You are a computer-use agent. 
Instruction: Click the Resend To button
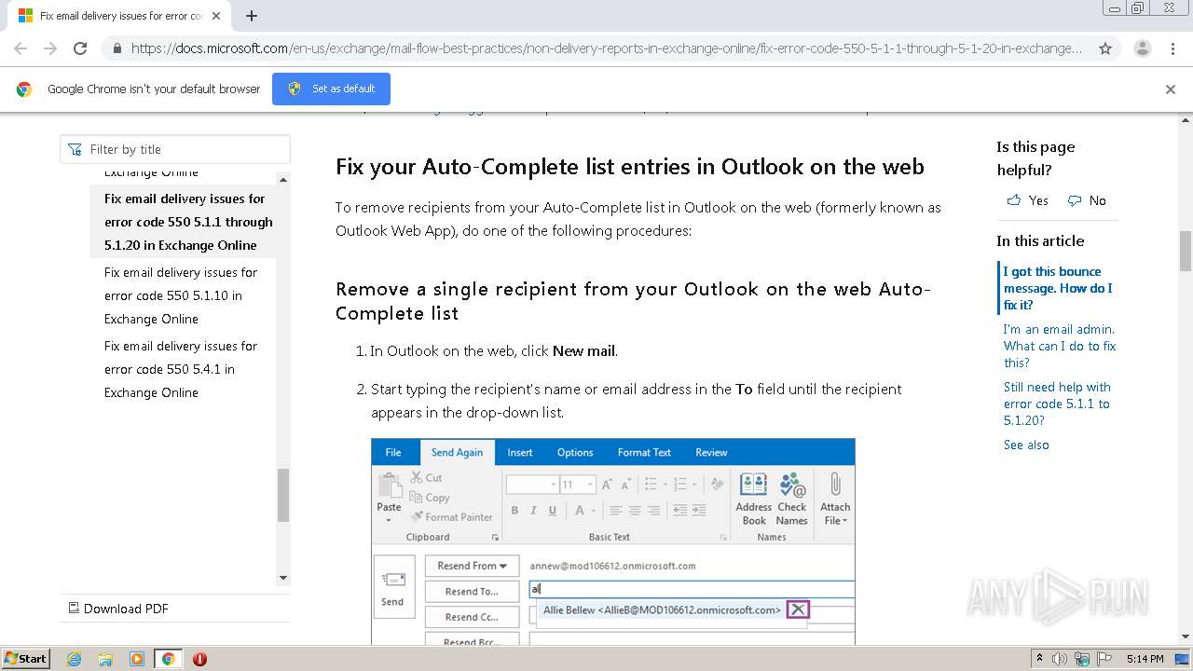472,591
